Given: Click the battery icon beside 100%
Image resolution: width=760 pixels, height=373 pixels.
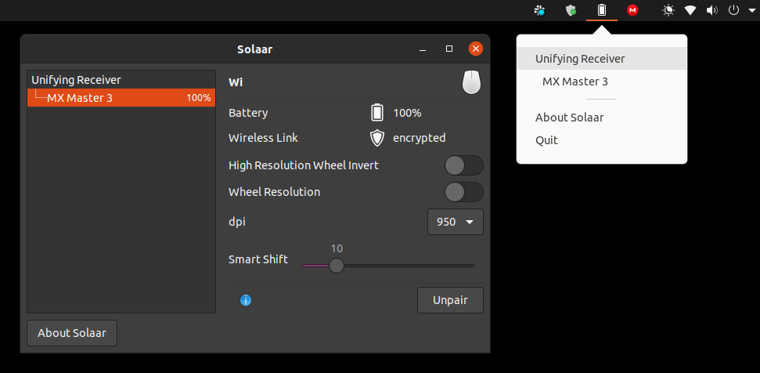Looking at the screenshot, I should [x=377, y=113].
